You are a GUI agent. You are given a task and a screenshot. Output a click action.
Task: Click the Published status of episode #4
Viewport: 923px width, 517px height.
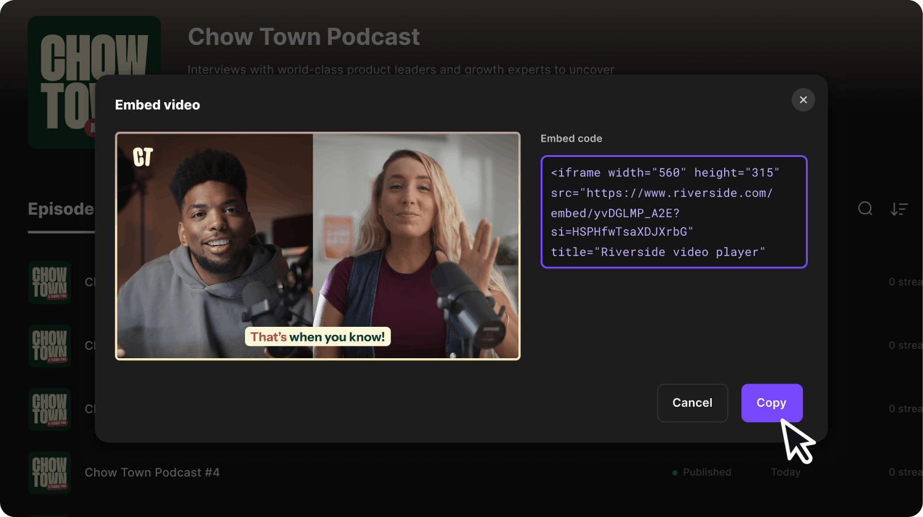coord(702,472)
